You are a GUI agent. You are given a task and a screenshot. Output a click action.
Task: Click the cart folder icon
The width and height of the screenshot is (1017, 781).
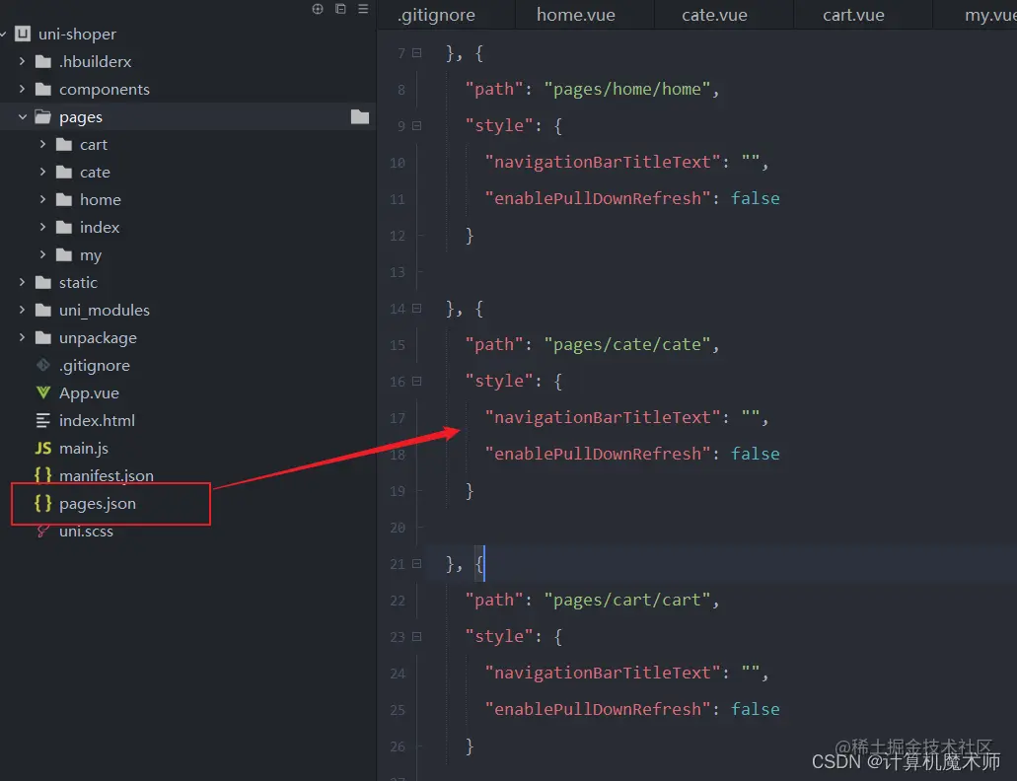[x=64, y=145]
